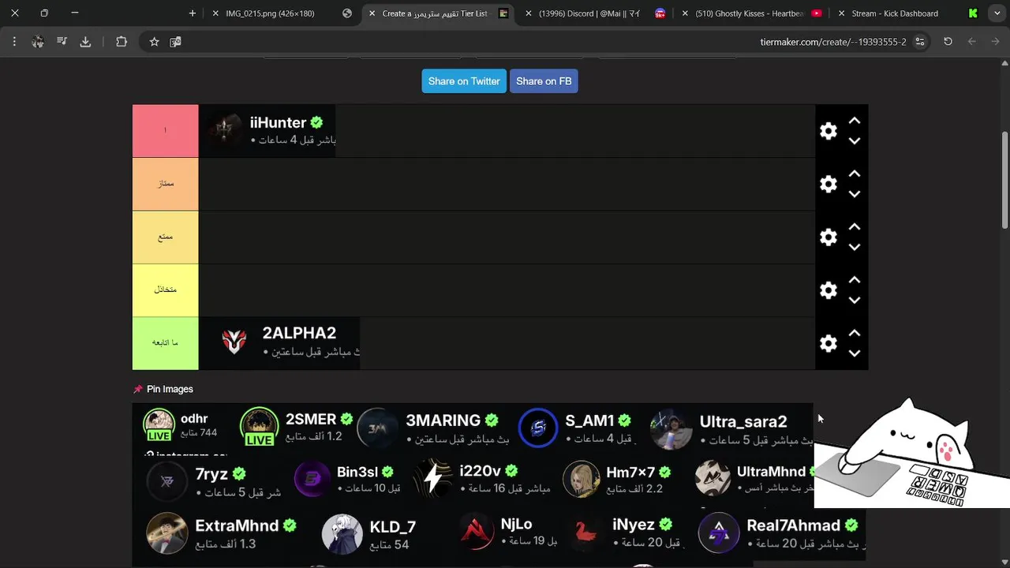The width and height of the screenshot is (1010, 568).
Task: Move the ممتع tier row up
Action: (855, 227)
